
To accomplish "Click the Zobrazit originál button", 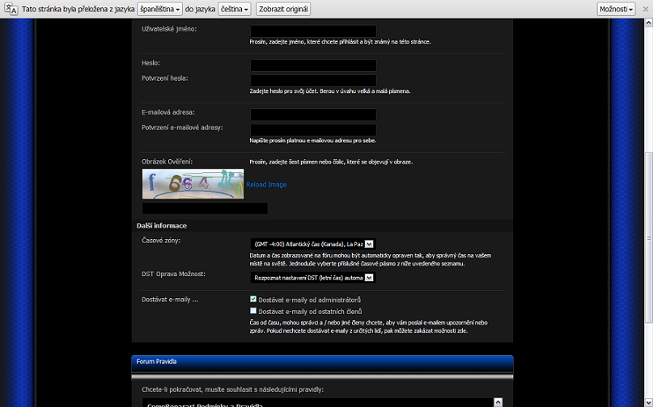I will coord(282,9).
